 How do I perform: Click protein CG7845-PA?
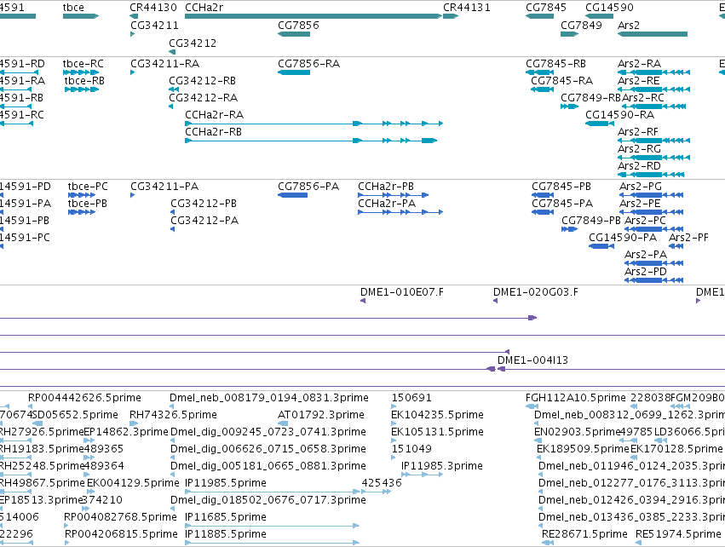pyautogui.click(x=562, y=204)
